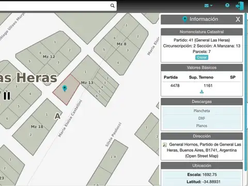Click the Open Street Map address icon
The height and width of the screenshot is (186, 248).
pyautogui.click(x=165, y=145)
